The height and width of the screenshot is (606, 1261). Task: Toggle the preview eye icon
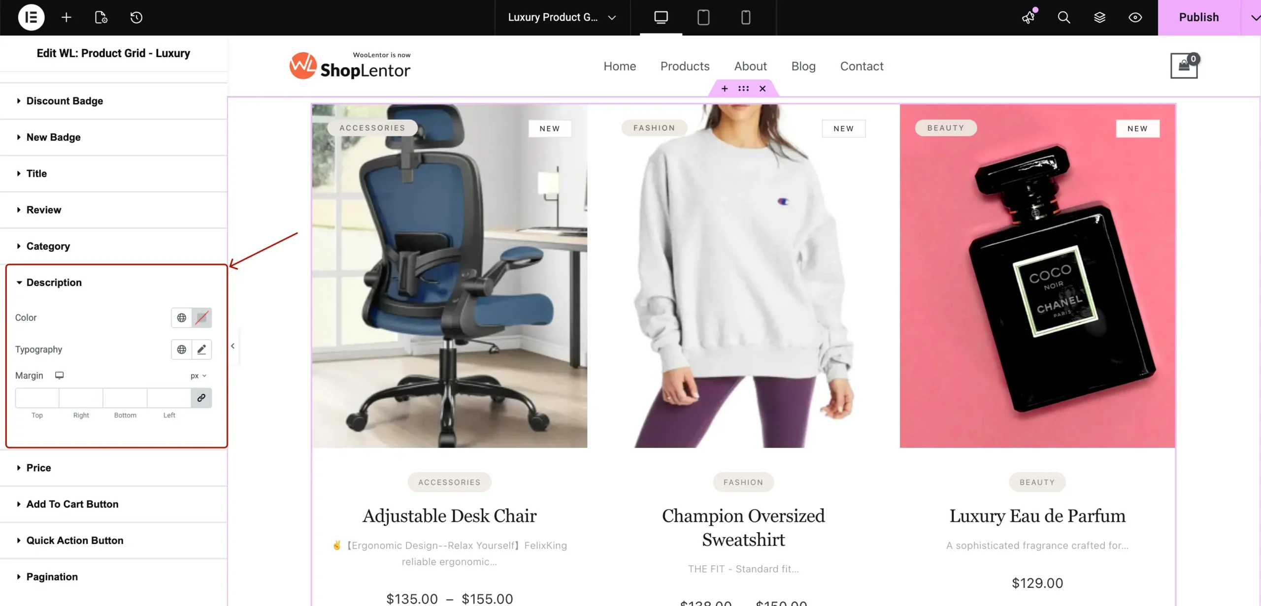(x=1135, y=17)
